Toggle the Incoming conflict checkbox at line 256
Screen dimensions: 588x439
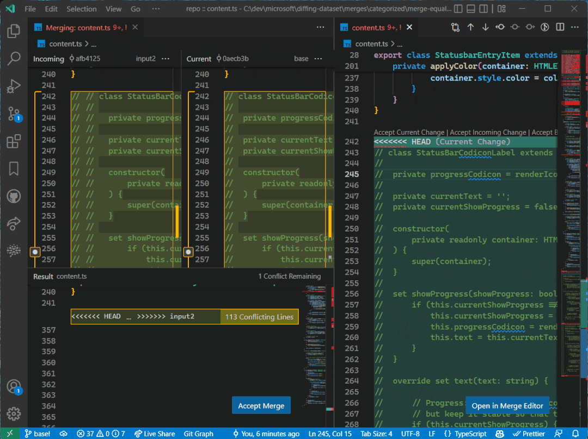35,252
